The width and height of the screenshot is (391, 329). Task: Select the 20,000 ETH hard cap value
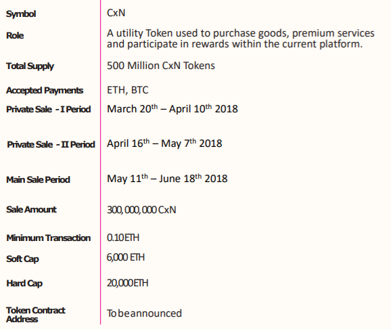point(128,283)
